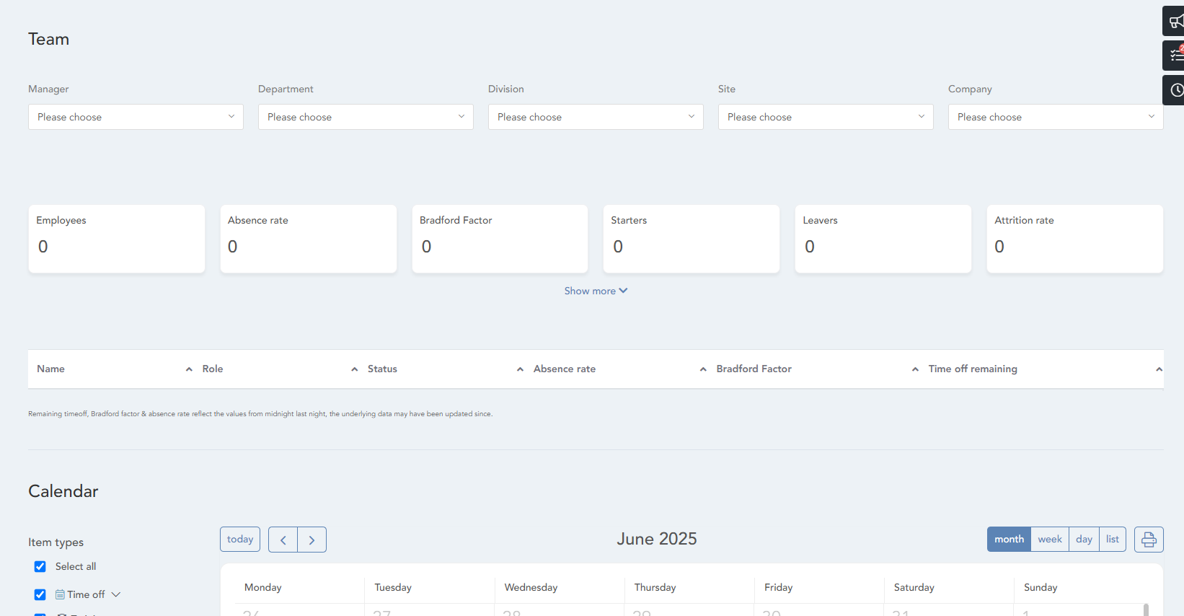Uncheck the Select all item types checkbox
The image size is (1184, 616).
40,567
